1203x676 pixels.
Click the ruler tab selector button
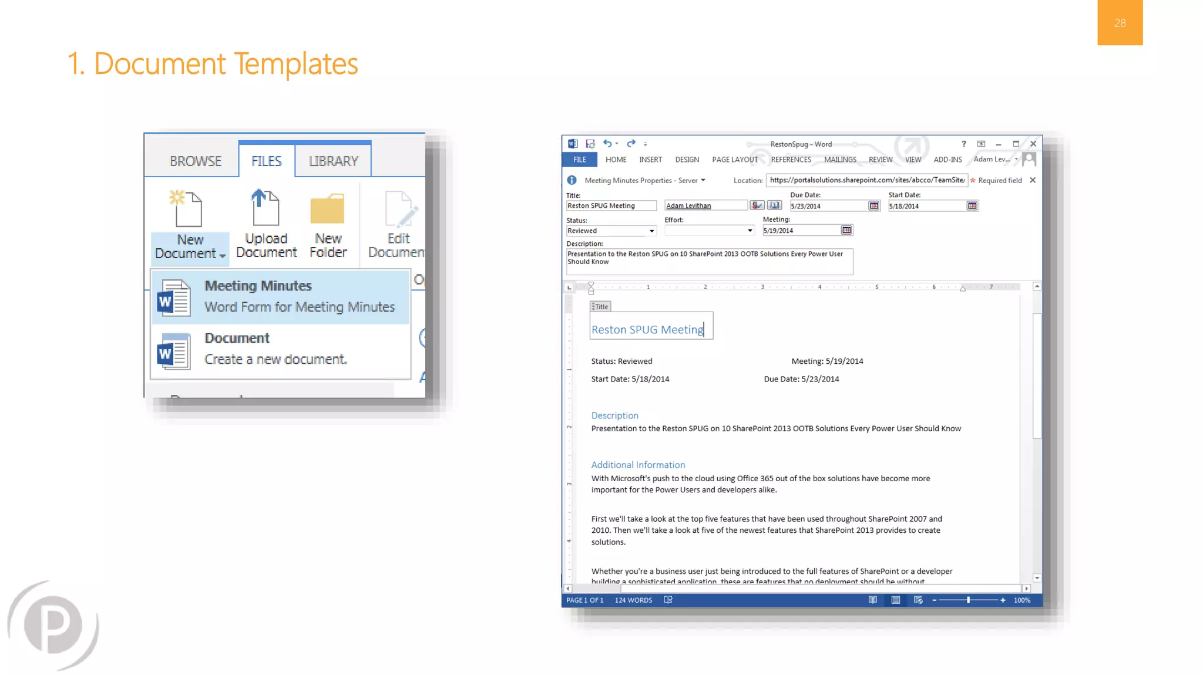point(569,287)
